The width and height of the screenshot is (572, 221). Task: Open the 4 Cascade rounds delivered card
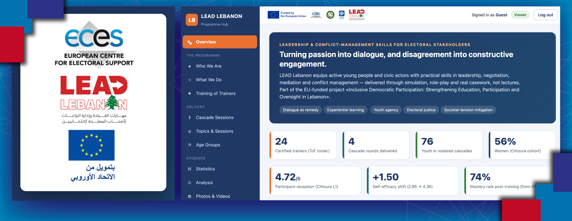[x=376, y=145]
